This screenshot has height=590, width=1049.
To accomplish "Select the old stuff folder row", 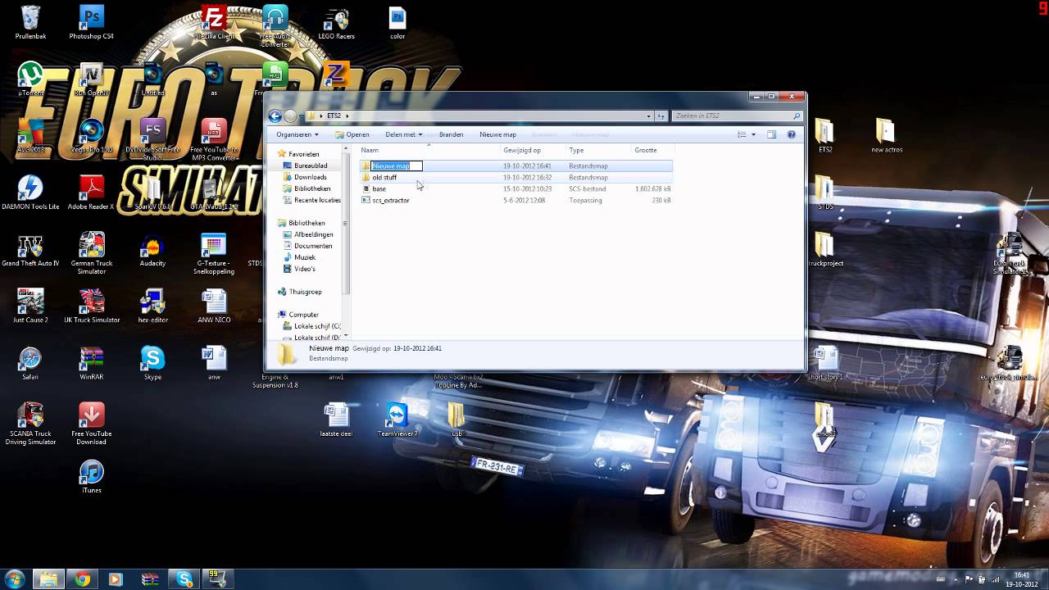I will click(x=516, y=177).
